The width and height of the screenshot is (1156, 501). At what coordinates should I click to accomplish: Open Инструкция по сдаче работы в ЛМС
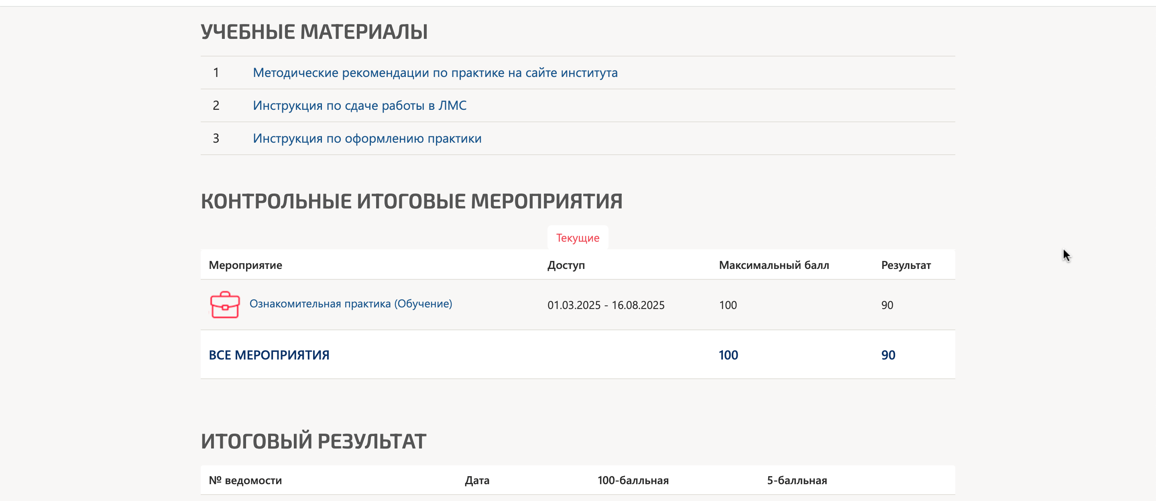[x=360, y=105]
